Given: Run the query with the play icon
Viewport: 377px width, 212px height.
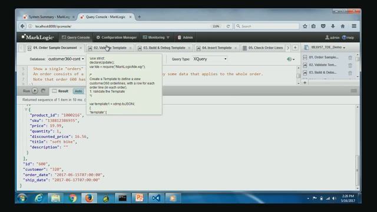Looking at the screenshot, I should (35, 91).
